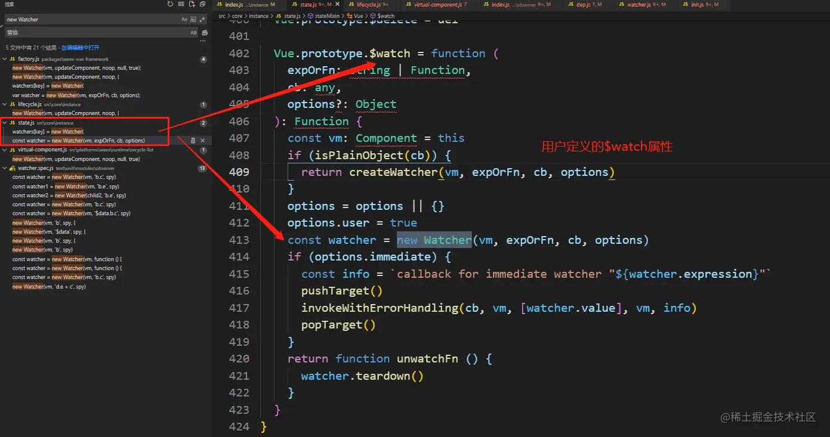This screenshot has height=437, width=830.
Task: Open match 'new Watcher(vm, 'd.e + c', spy)'
Action: point(49,287)
